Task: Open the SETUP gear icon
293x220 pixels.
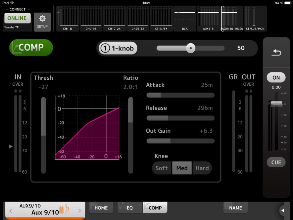Action: pyautogui.click(x=42, y=22)
